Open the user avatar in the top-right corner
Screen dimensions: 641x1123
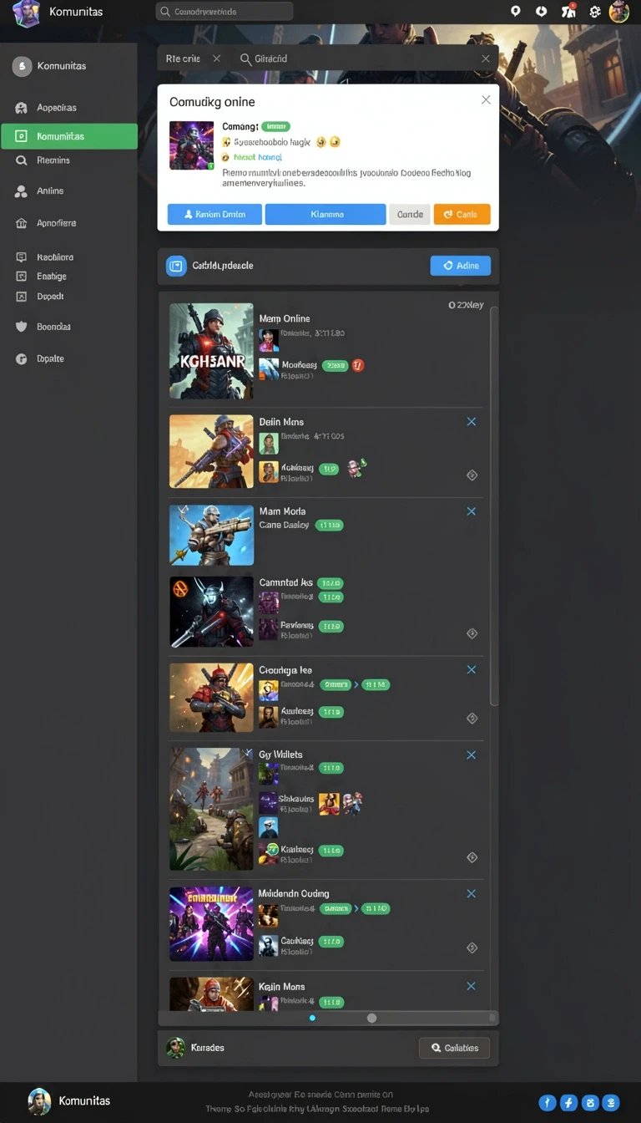coord(619,12)
